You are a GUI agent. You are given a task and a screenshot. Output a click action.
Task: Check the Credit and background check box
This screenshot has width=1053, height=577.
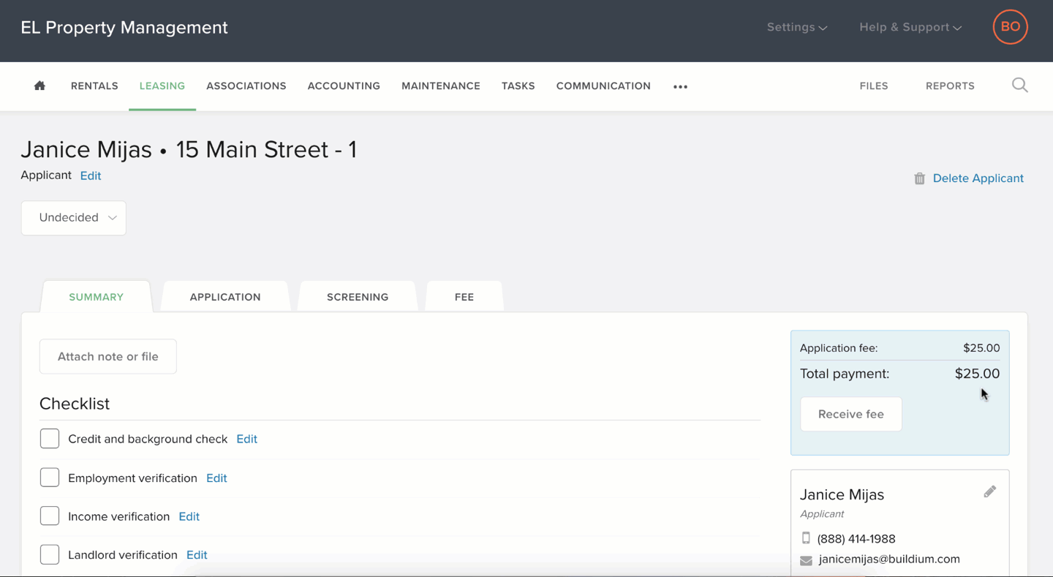coord(50,439)
